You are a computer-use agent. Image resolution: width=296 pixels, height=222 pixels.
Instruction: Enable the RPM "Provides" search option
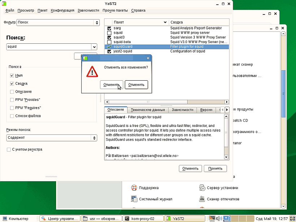pos(12,100)
